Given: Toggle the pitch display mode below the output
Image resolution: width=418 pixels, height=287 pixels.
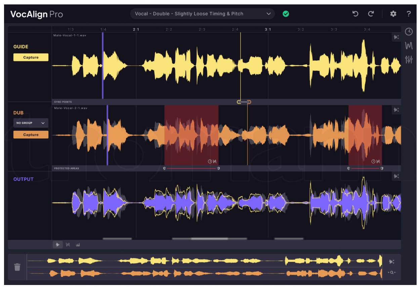Looking at the screenshot, I should pos(68,245).
